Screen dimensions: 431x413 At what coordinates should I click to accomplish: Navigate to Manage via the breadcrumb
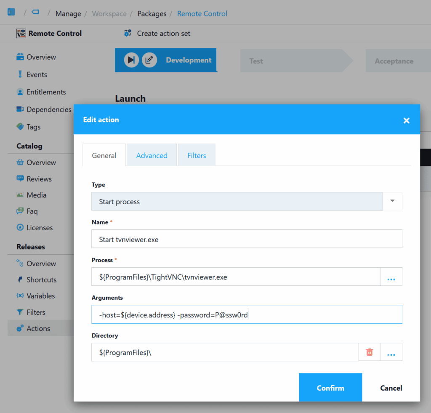pyautogui.click(x=68, y=13)
